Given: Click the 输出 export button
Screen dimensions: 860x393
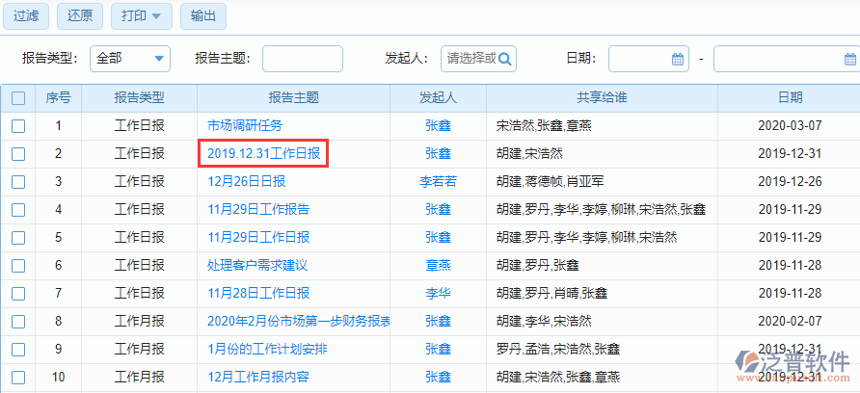Looking at the screenshot, I should click(203, 15).
